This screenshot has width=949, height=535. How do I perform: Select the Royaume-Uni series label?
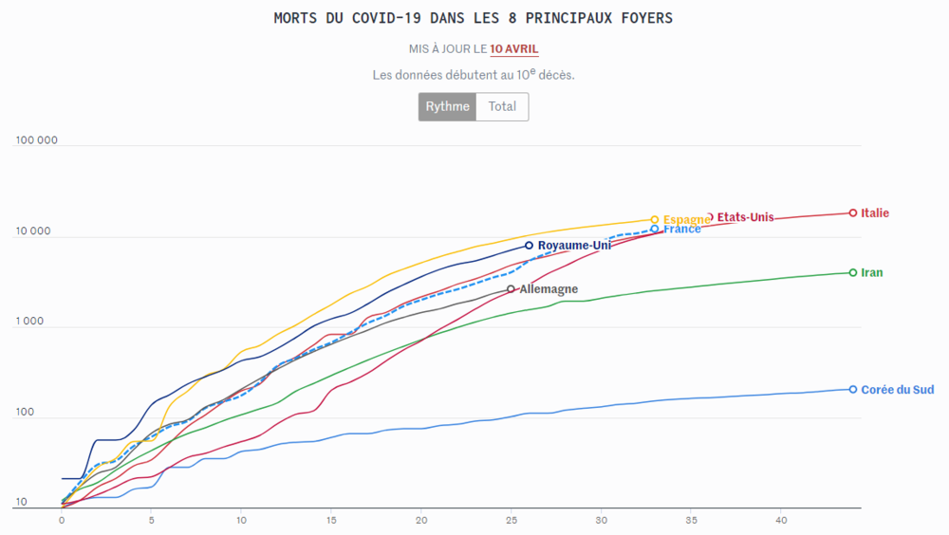(x=574, y=246)
